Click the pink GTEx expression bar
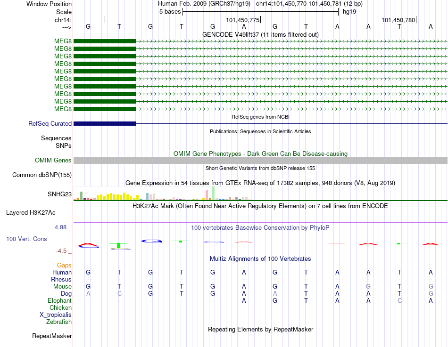 coord(207,195)
